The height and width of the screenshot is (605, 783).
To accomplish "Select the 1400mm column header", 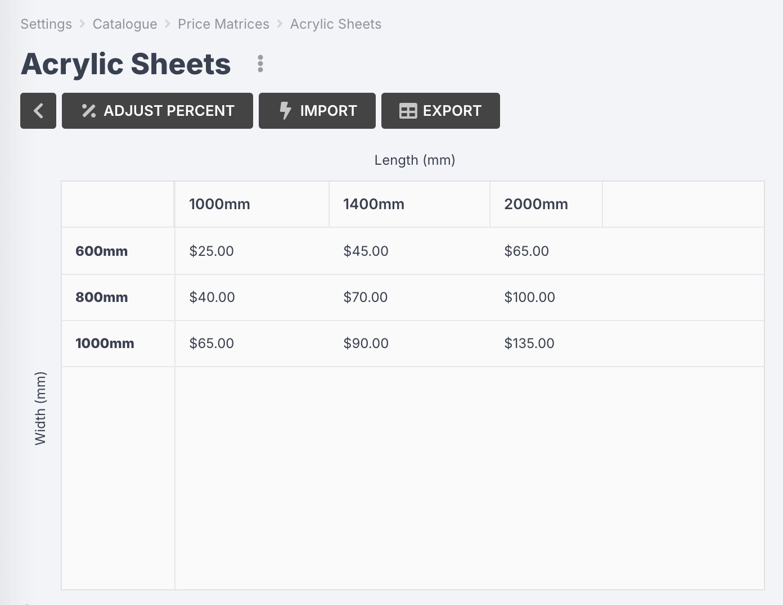I will 409,204.
